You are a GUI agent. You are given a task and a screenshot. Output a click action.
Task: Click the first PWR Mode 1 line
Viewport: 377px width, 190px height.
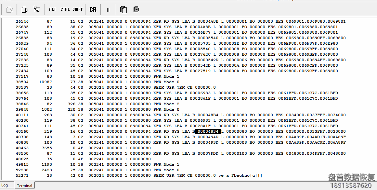click(x=166, y=76)
